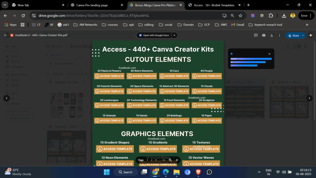This screenshot has width=316, height=178.
Task: Expand the Share button dropdown arrow
Action: click(x=303, y=36)
